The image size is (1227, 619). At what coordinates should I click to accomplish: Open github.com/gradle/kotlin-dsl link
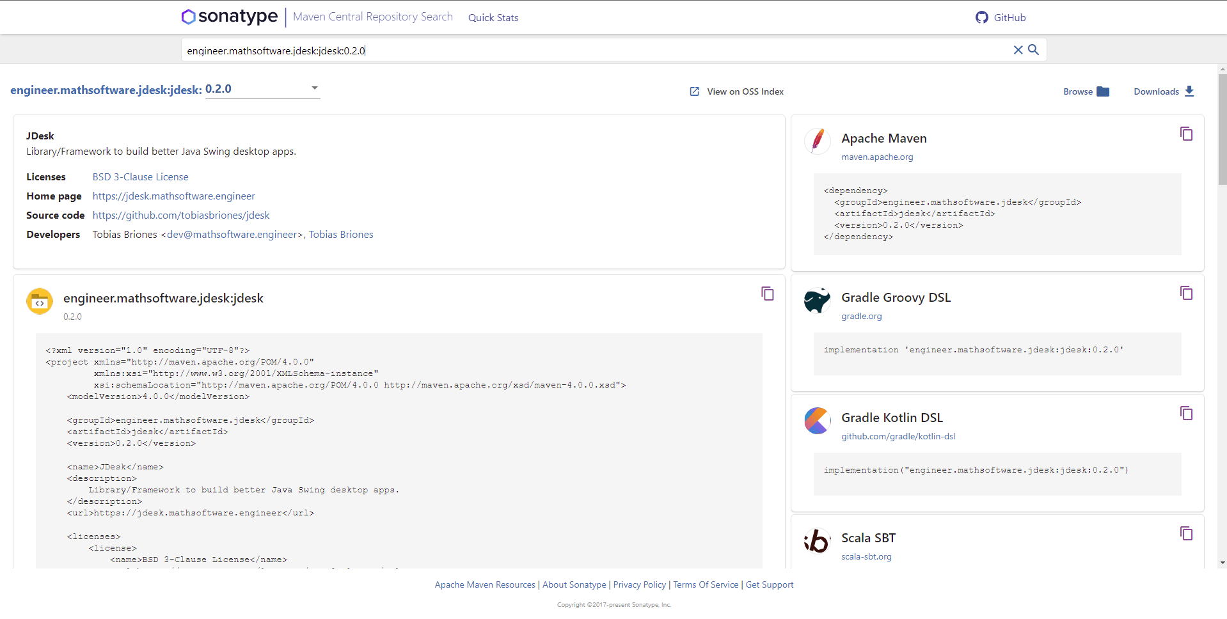tap(898, 436)
